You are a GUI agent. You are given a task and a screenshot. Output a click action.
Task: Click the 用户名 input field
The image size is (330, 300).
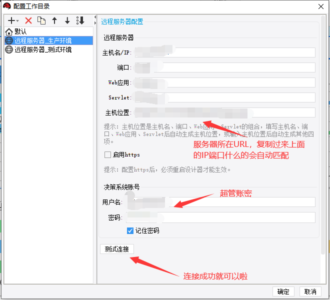pyautogui.click(x=220, y=202)
